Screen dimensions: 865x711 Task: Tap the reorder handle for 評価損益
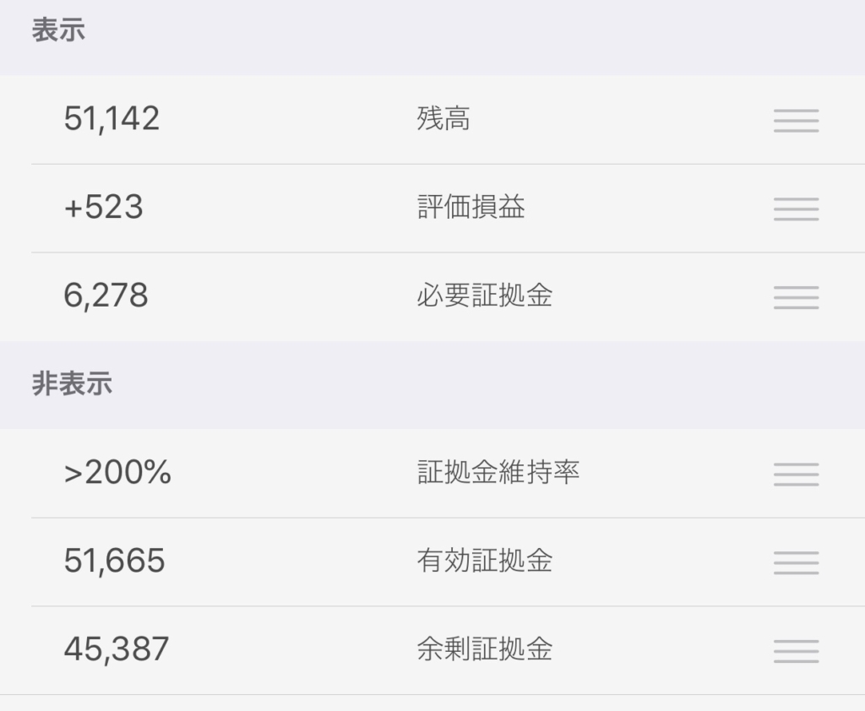pyautogui.click(x=796, y=209)
